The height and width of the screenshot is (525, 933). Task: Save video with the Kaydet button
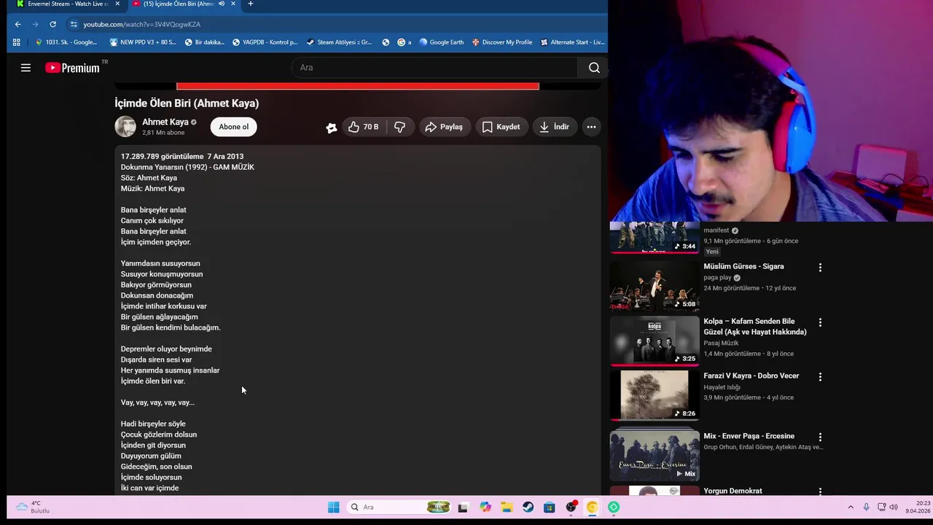(x=501, y=127)
